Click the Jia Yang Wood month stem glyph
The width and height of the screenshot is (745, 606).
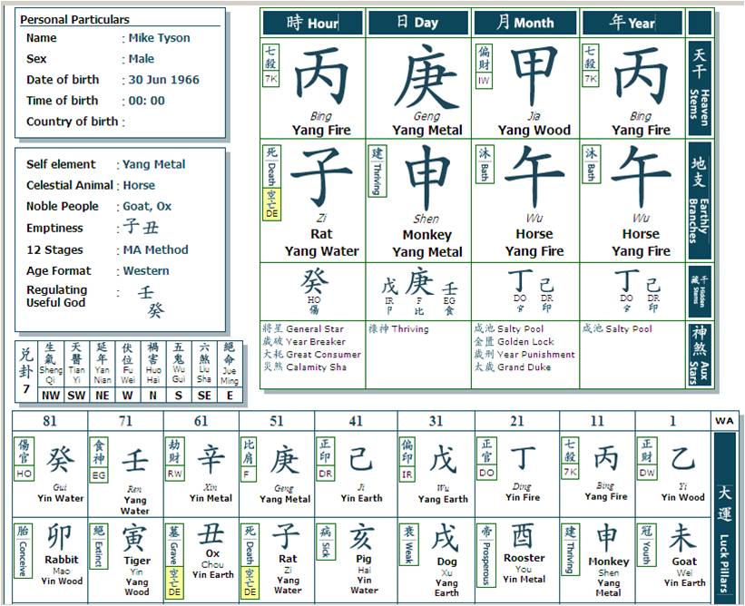pos(534,76)
